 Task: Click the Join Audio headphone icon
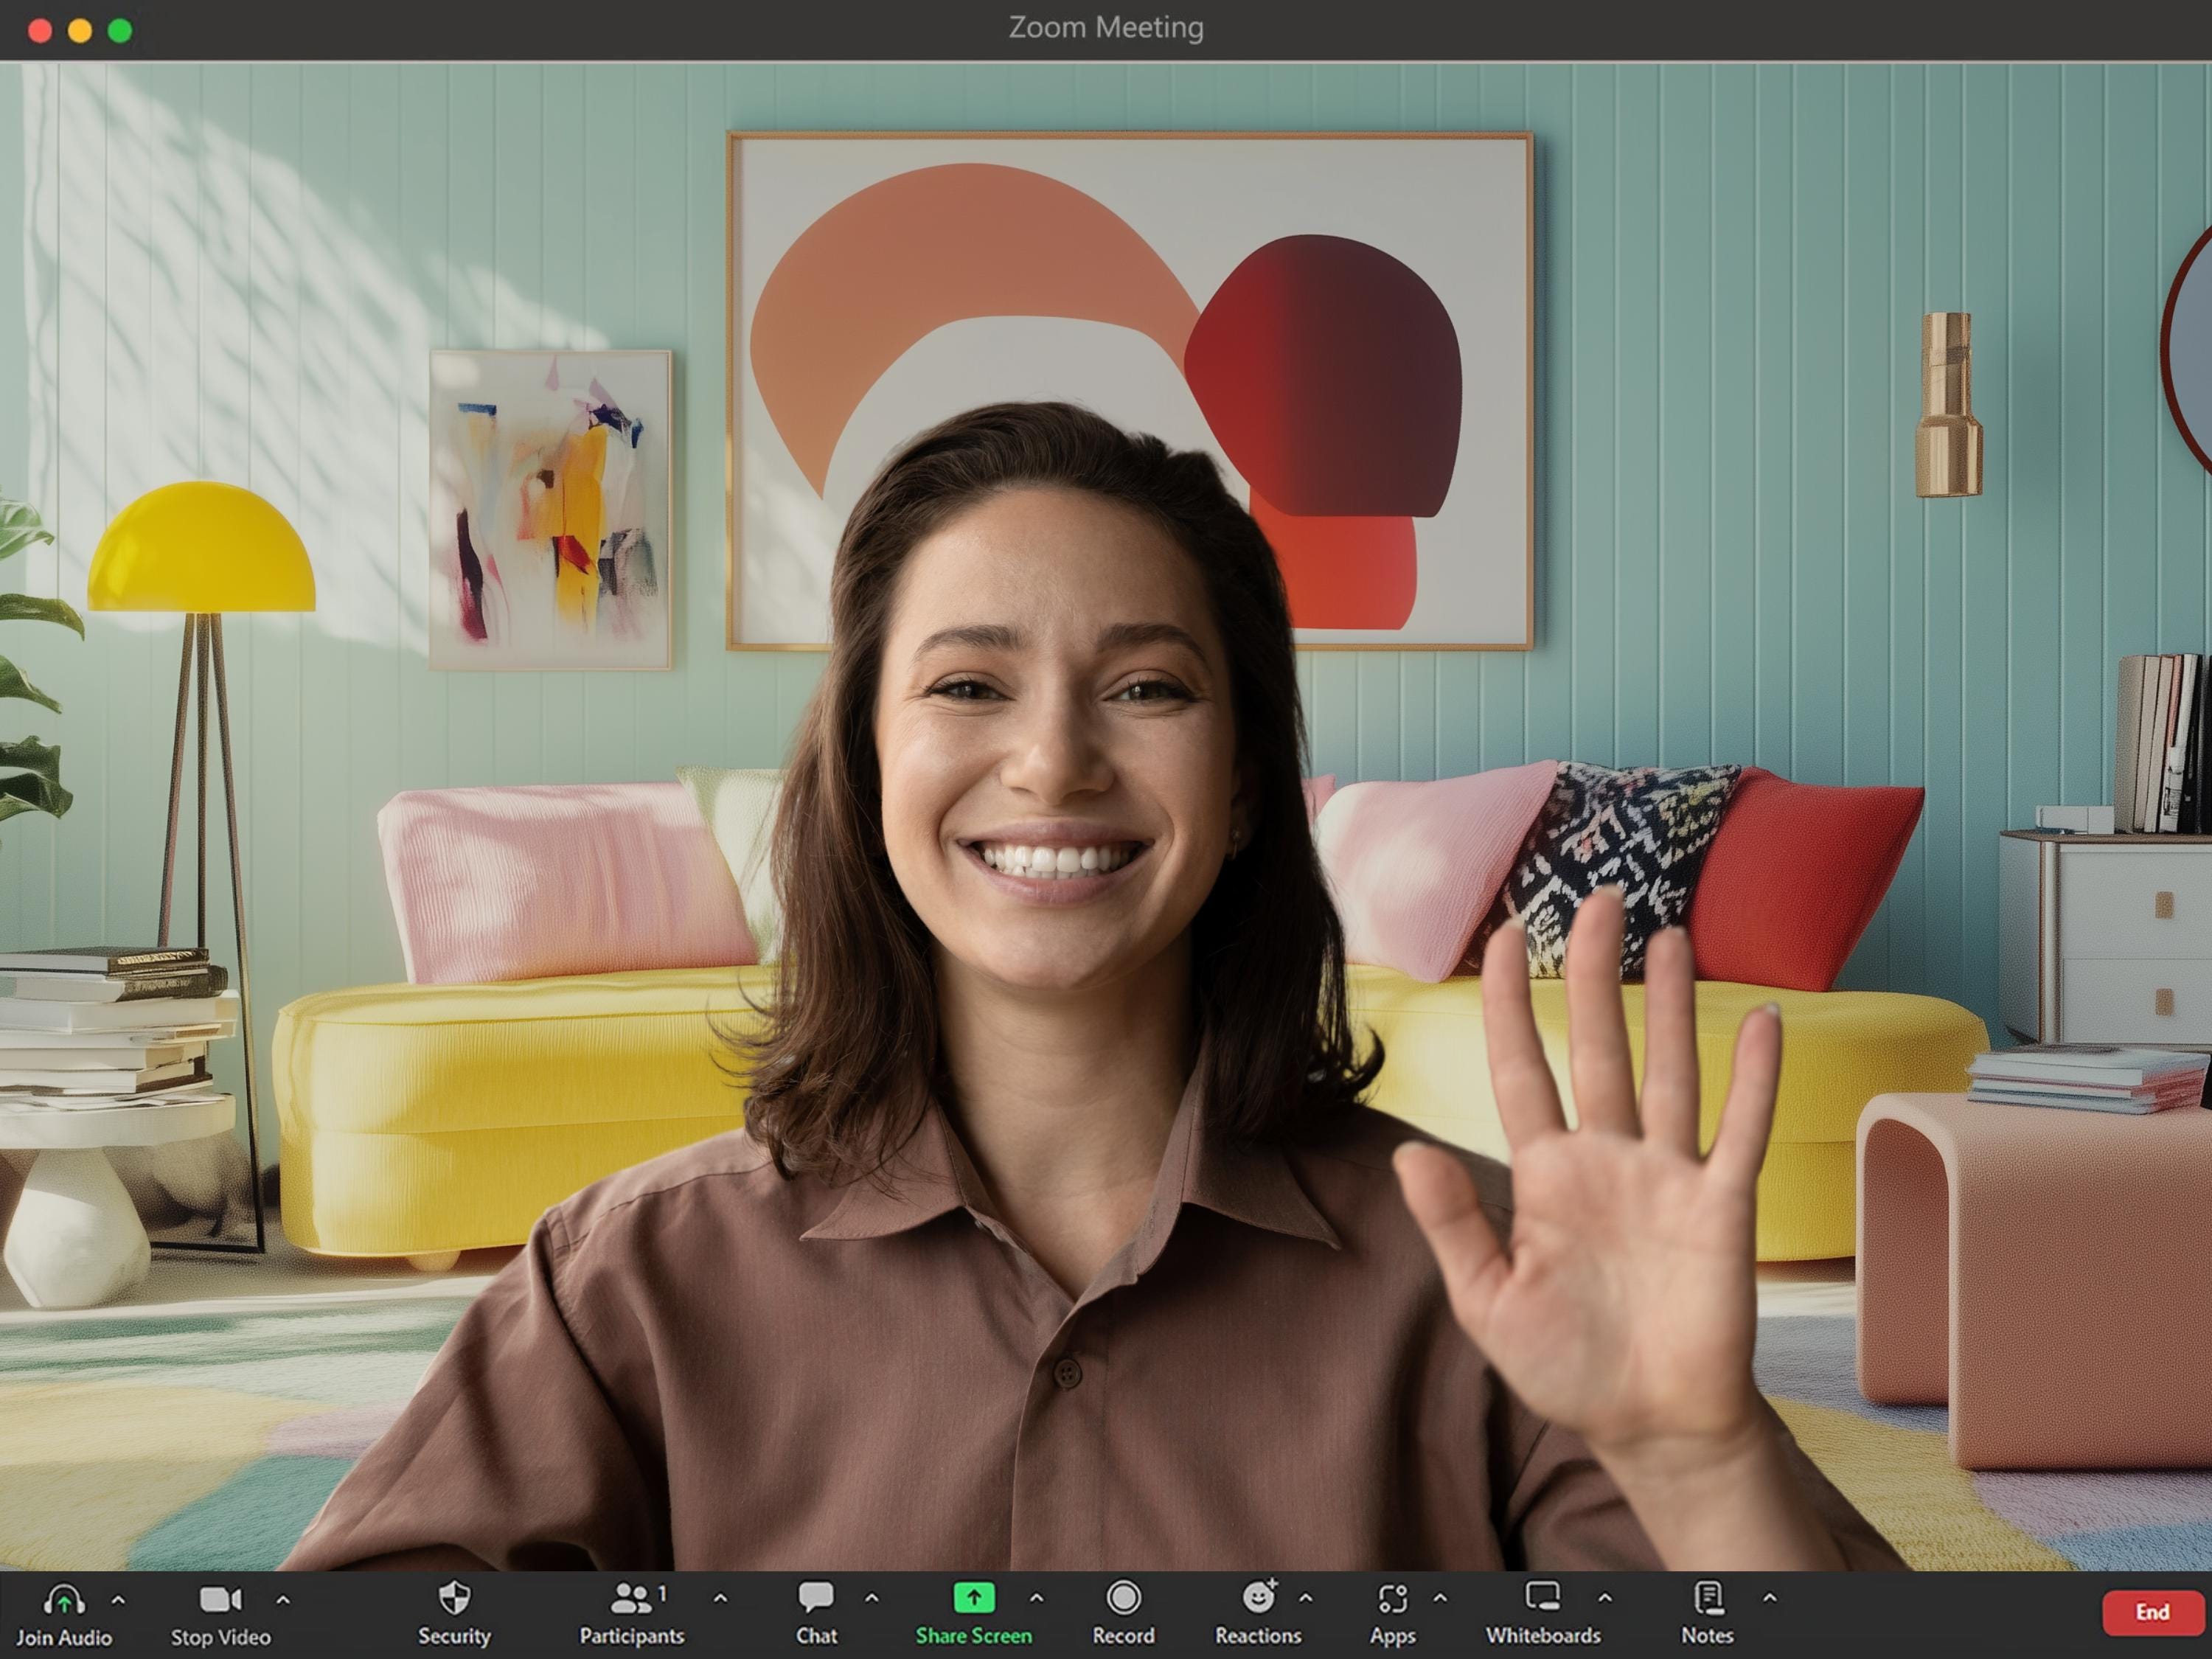[63, 1598]
